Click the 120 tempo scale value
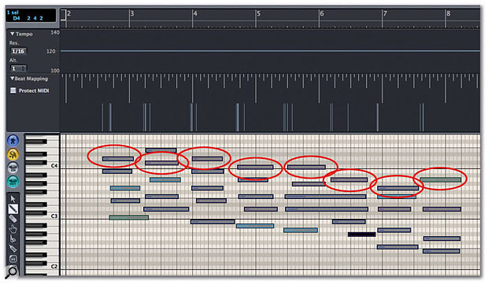Screen dimensions: 488x284 coord(51,51)
